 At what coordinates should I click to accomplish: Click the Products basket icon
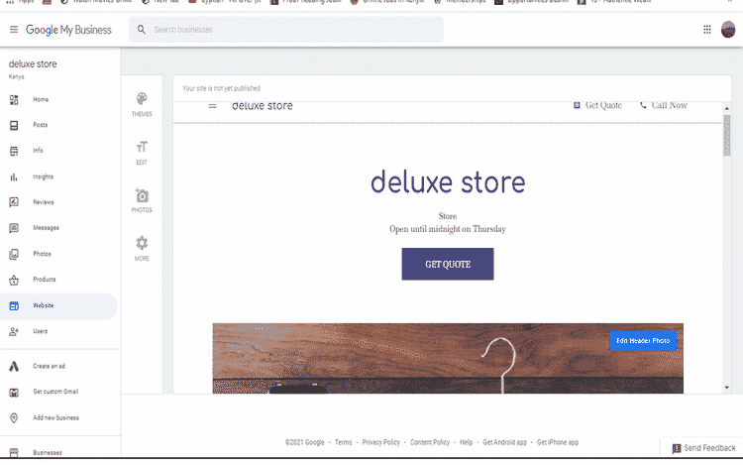click(x=14, y=280)
